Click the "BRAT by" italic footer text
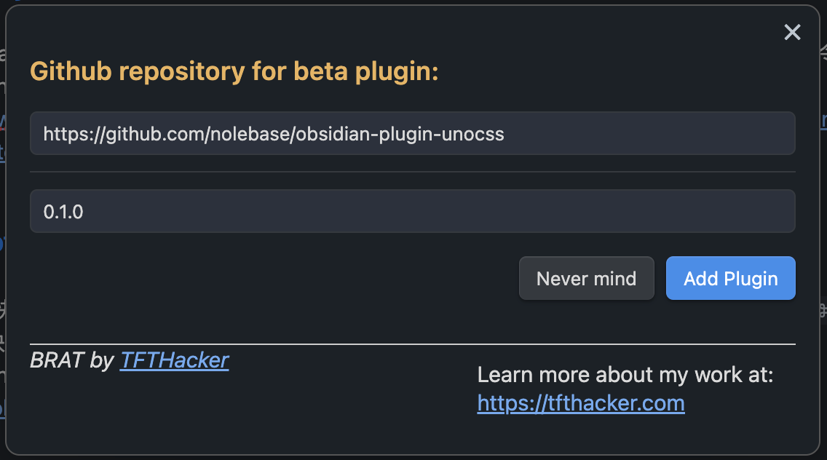The image size is (827, 460). point(72,360)
